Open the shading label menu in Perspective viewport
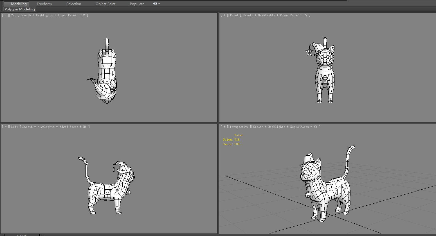The image size is (436, 236). pos(286,127)
